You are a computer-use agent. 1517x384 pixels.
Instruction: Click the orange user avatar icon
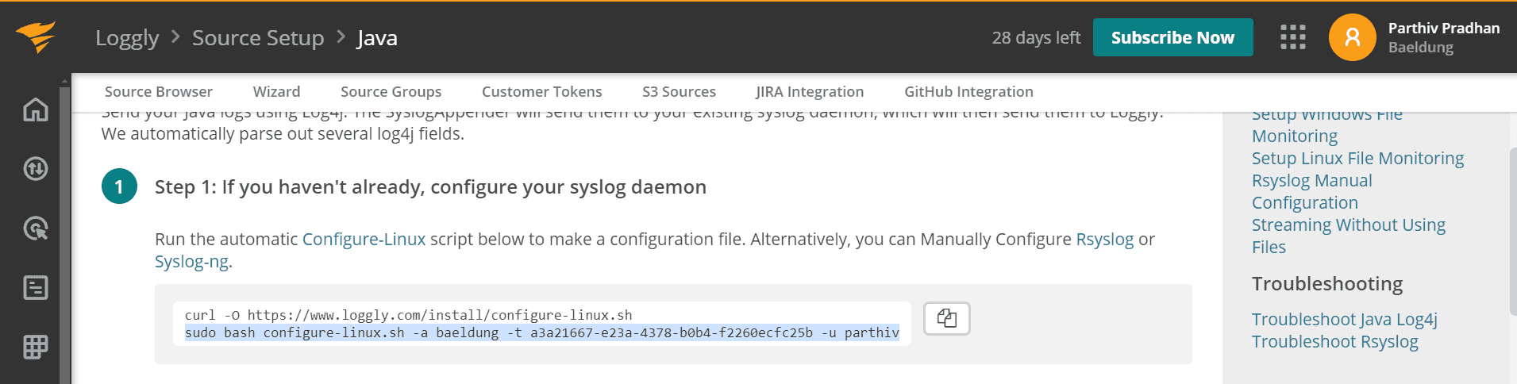pos(1352,37)
